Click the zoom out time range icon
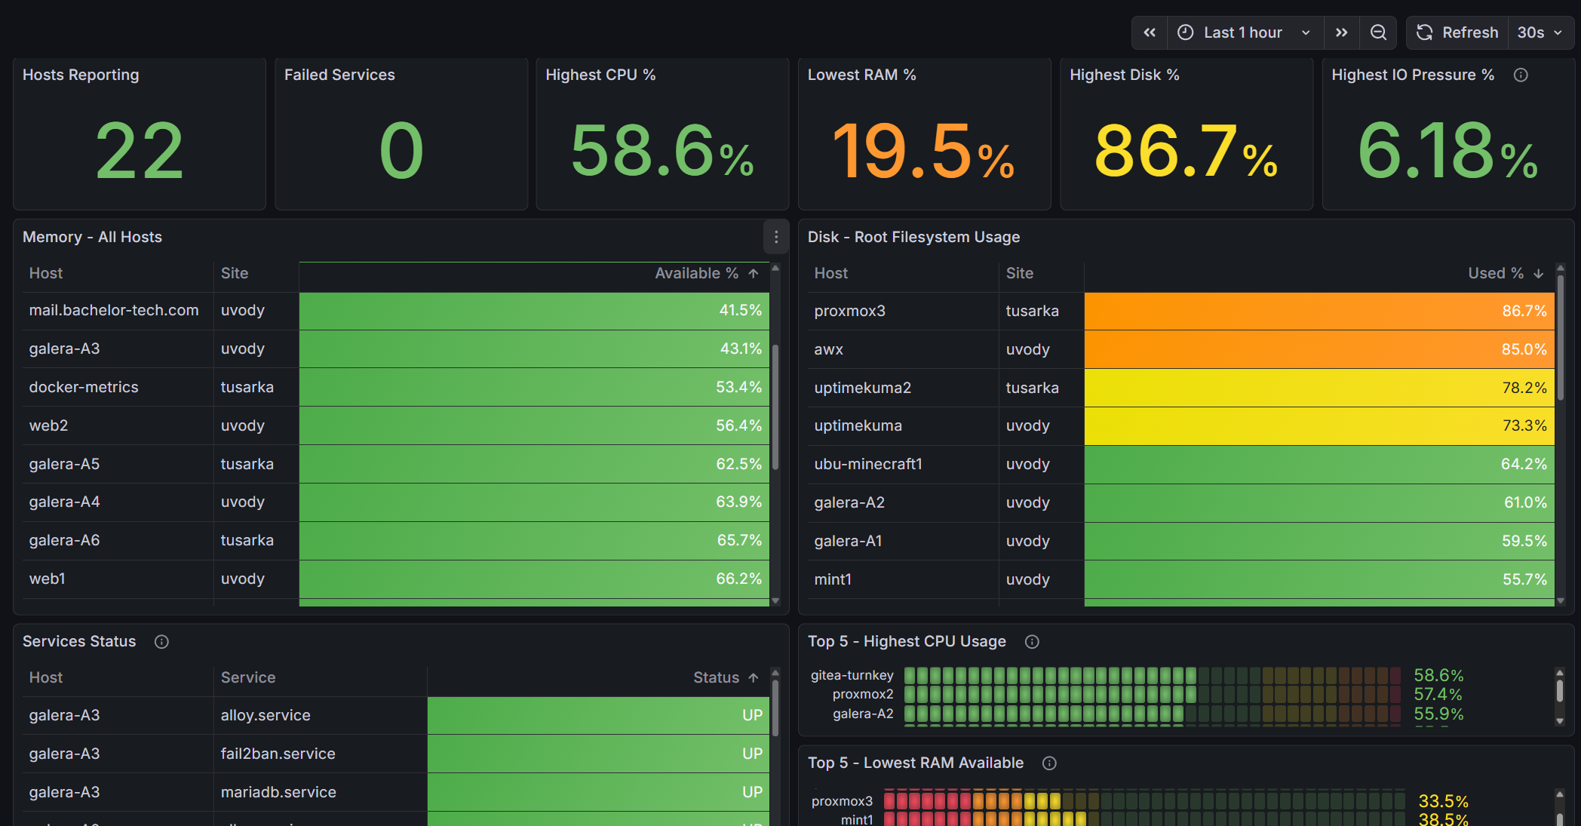1581x826 pixels. click(x=1378, y=32)
